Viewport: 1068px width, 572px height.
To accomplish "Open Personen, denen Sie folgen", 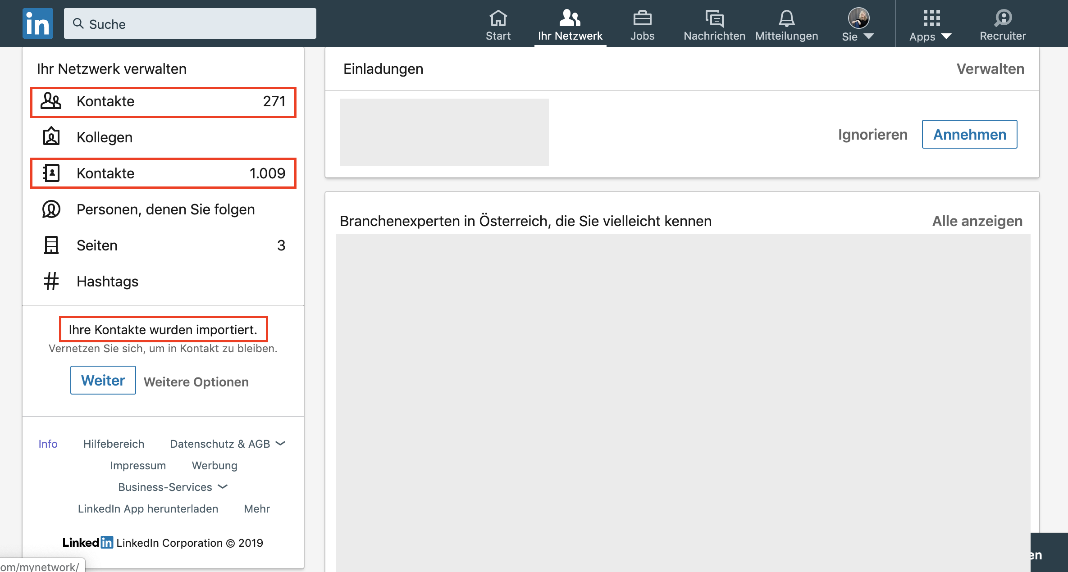I will click(165, 209).
